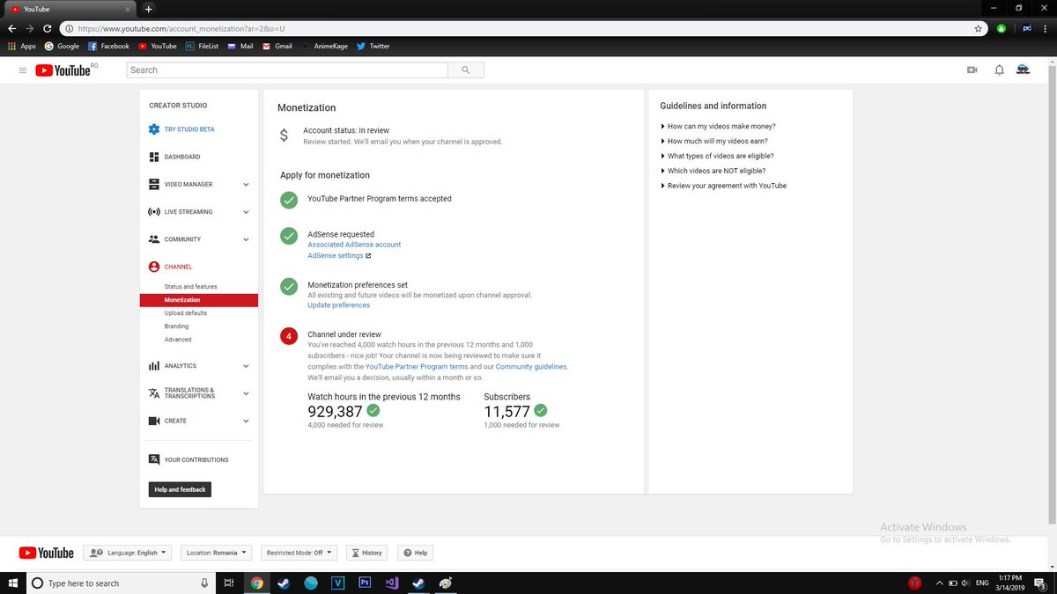The height and width of the screenshot is (594, 1057).
Task: Click the Create camera icon in sidebar
Action: click(154, 421)
